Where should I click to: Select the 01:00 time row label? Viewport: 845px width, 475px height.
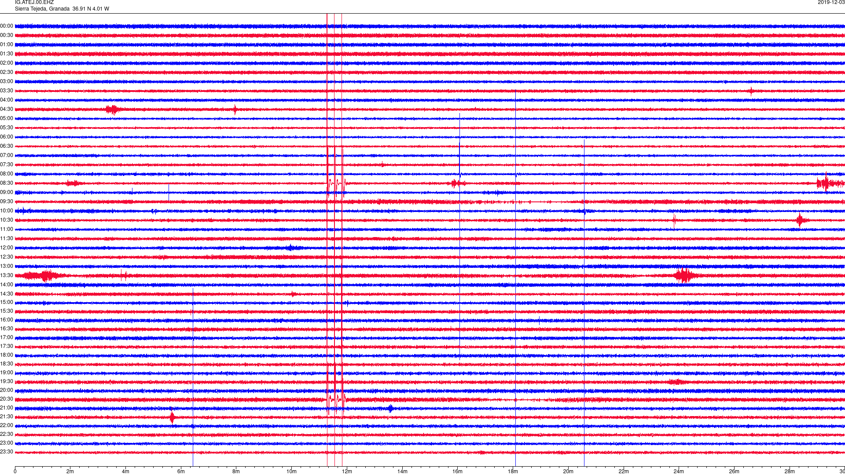click(x=7, y=45)
